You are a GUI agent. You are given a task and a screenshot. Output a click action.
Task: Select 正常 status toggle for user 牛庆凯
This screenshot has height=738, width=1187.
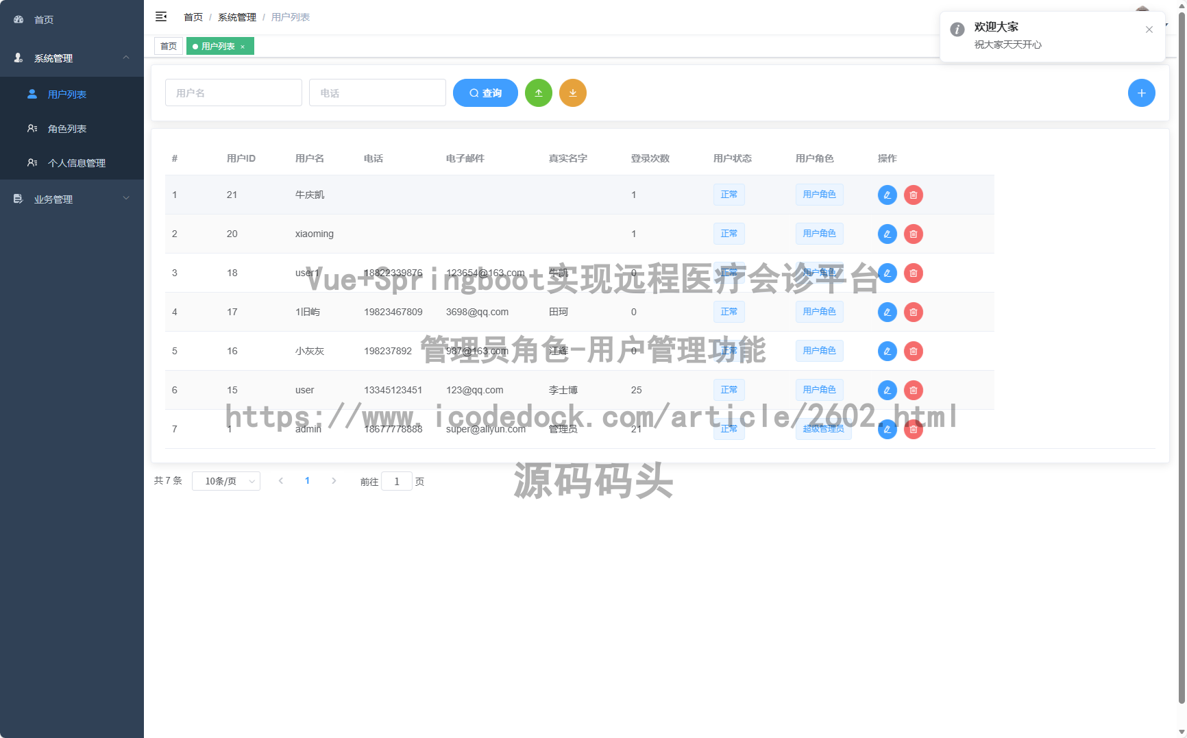pyautogui.click(x=729, y=195)
